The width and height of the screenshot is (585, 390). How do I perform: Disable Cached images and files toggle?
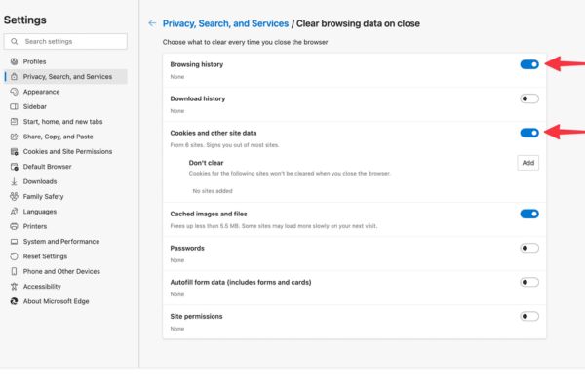529,214
